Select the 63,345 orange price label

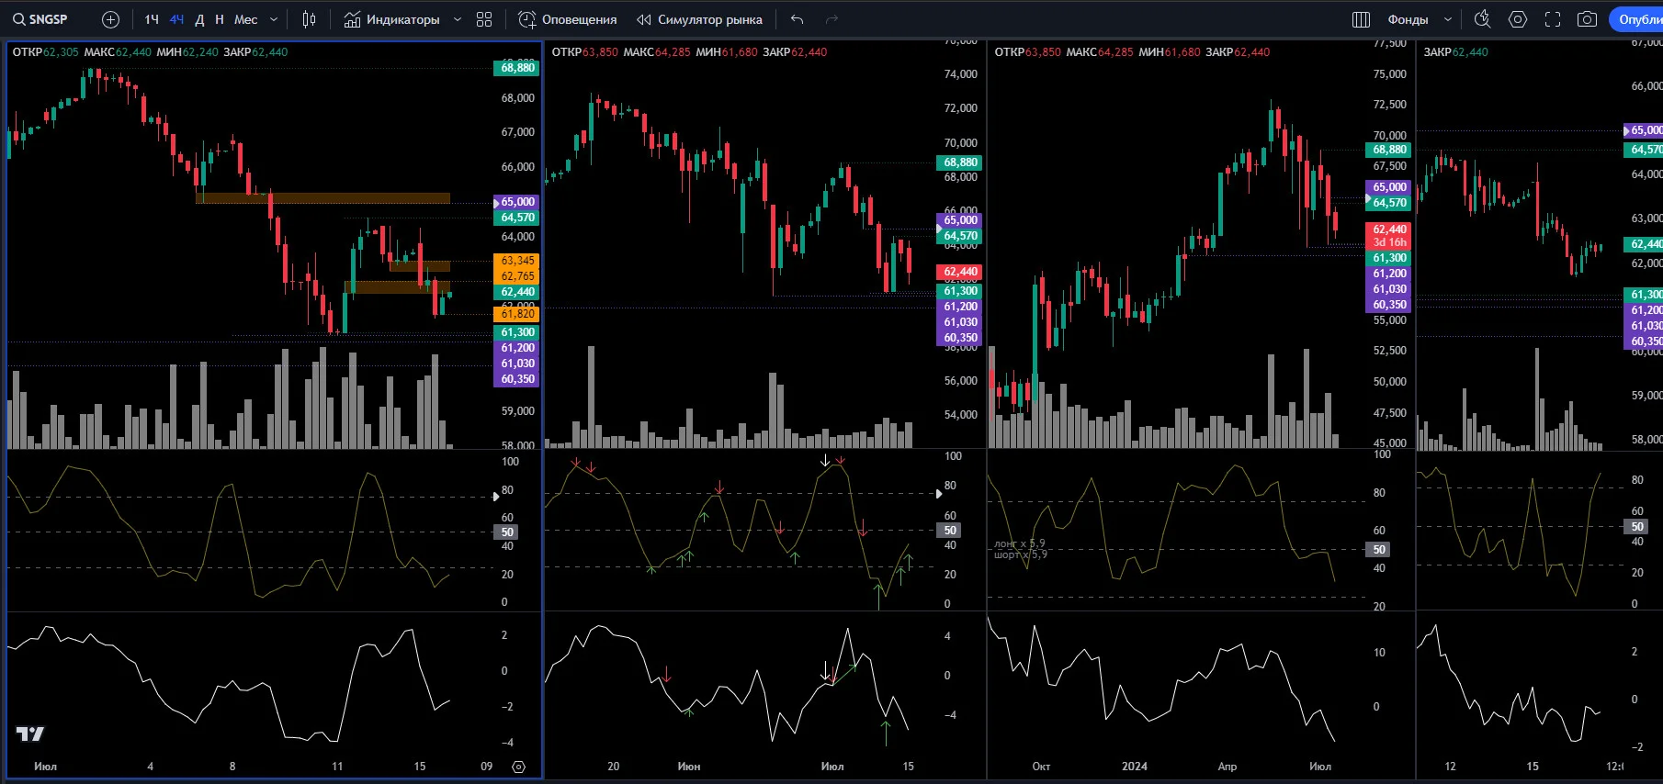[517, 261]
